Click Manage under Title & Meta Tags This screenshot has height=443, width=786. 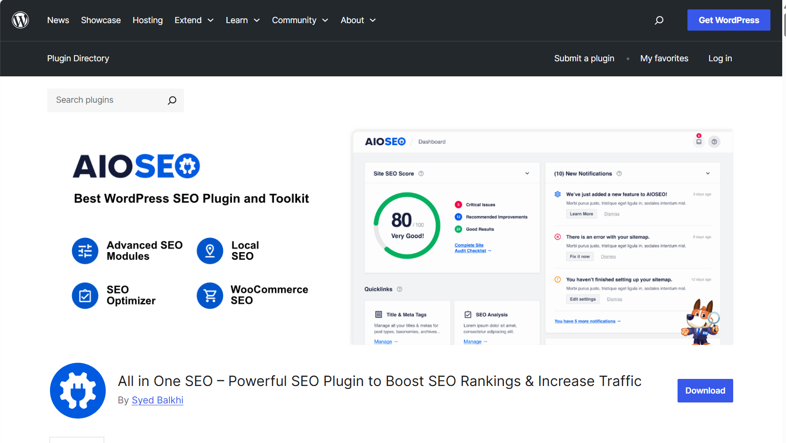pyautogui.click(x=386, y=342)
